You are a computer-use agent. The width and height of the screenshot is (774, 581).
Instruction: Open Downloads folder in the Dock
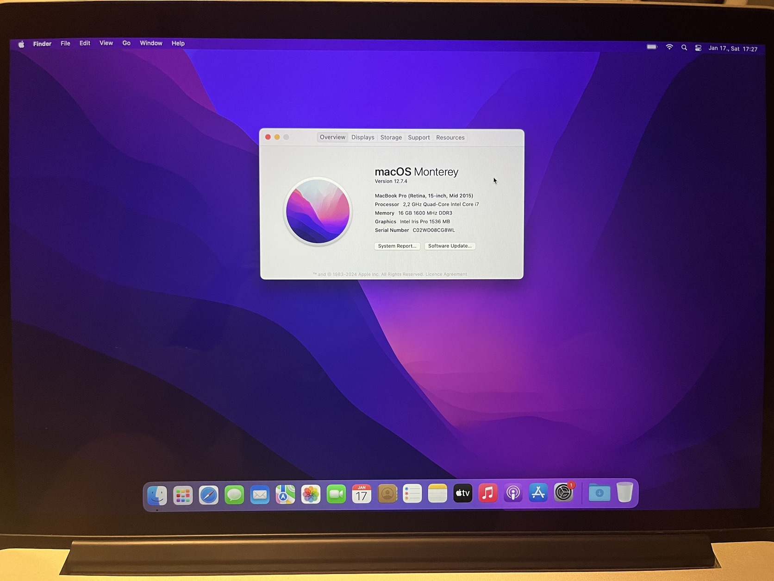(x=599, y=492)
